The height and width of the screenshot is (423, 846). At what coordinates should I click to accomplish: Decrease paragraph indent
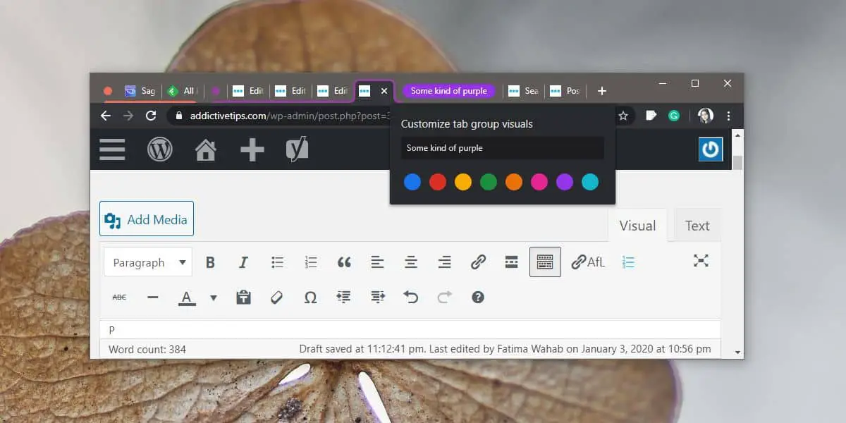pyautogui.click(x=343, y=298)
